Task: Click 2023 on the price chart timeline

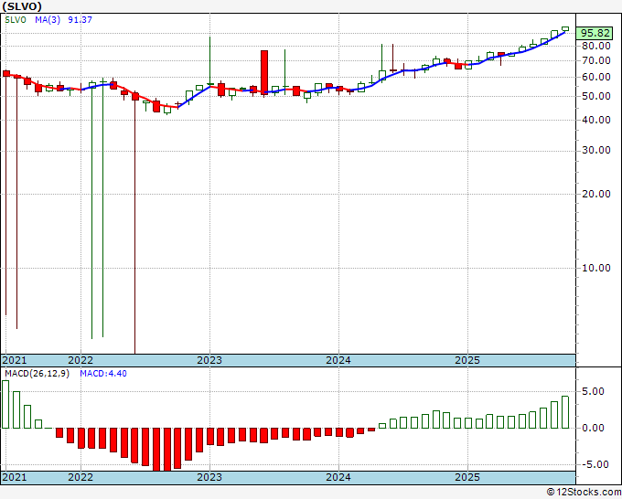Action: click(209, 360)
